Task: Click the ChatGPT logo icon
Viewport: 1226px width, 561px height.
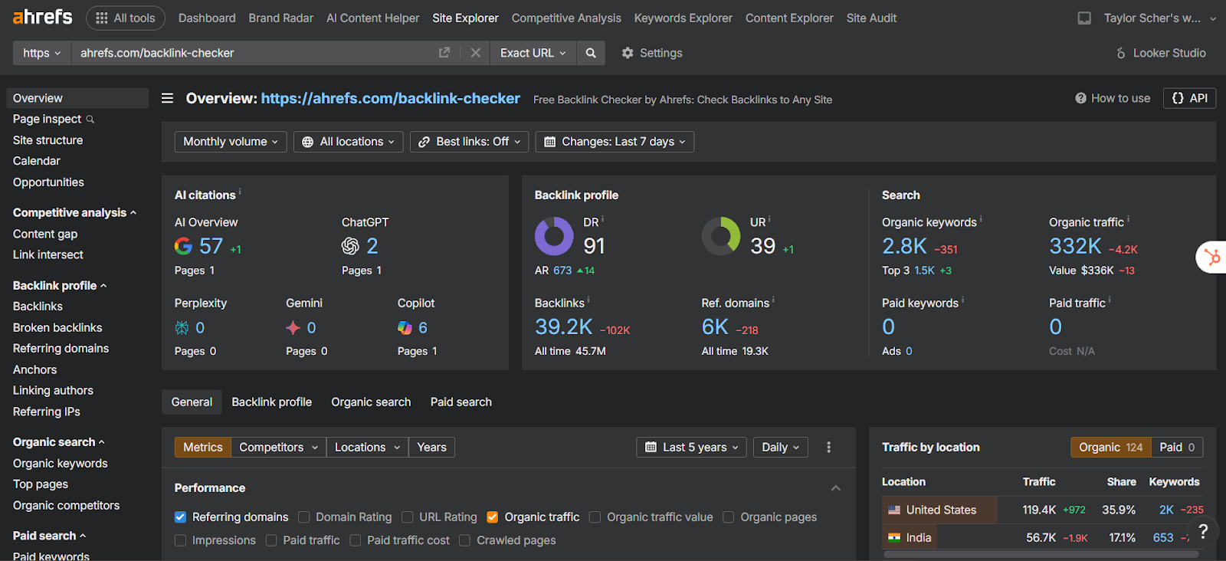Action: (x=350, y=246)
